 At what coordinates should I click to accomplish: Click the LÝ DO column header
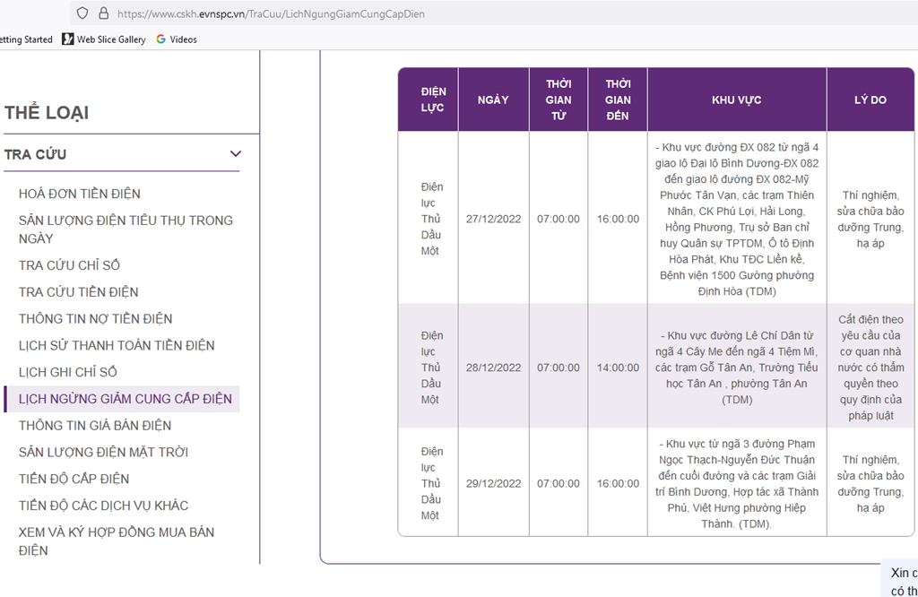(x=870, y=99)
